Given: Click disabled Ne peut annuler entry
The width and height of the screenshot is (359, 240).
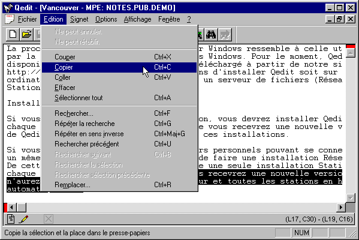Looking at the screenshot, I should click(119, 32).
